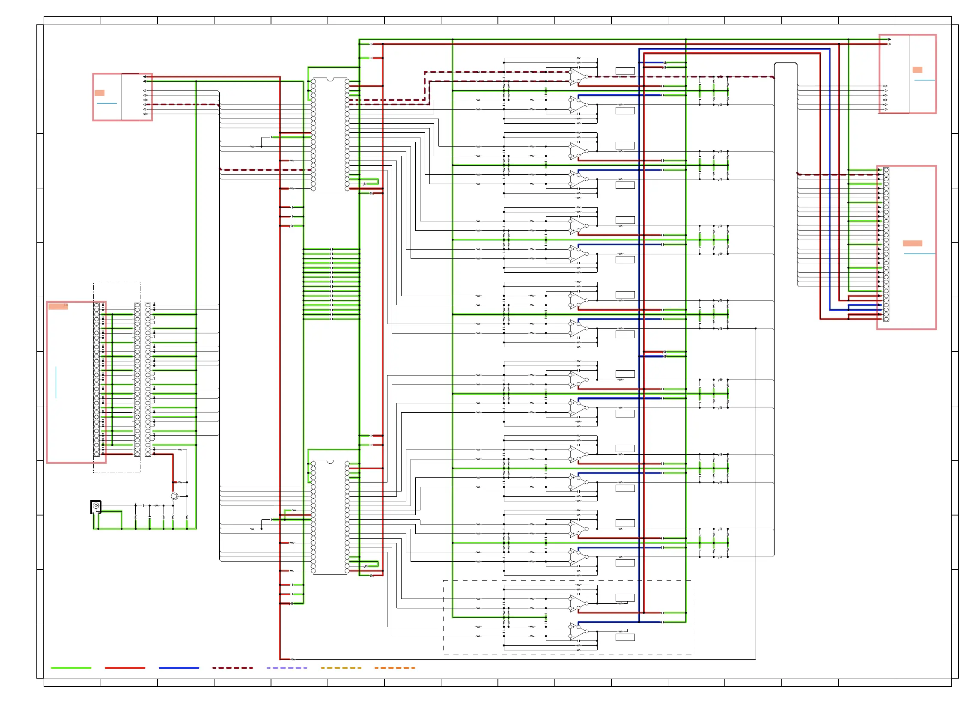Select the purple dashed legend line
The height and width of the screenshot is (721, 971).
click(x=287, y=668)
